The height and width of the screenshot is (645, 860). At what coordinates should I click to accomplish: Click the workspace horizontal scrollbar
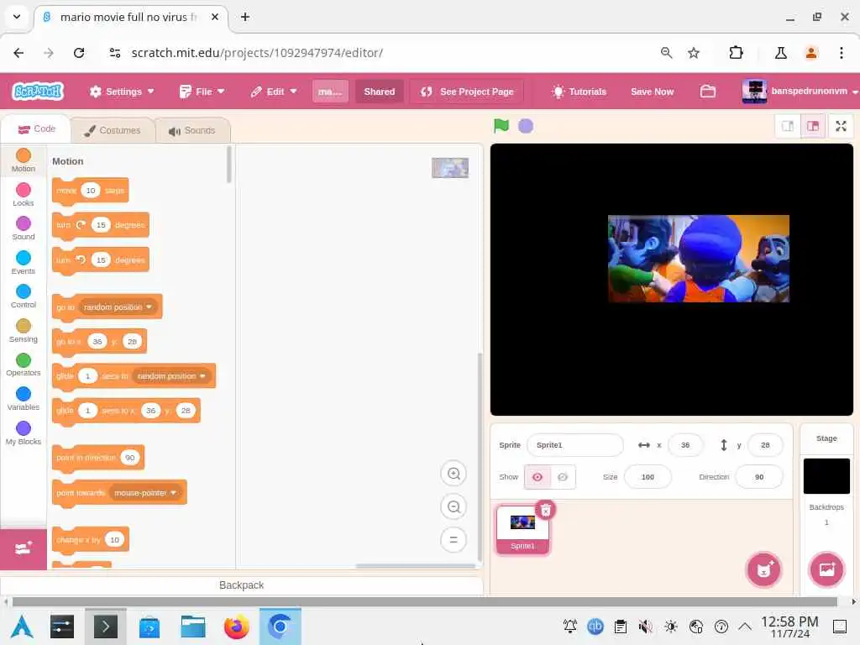415,565
